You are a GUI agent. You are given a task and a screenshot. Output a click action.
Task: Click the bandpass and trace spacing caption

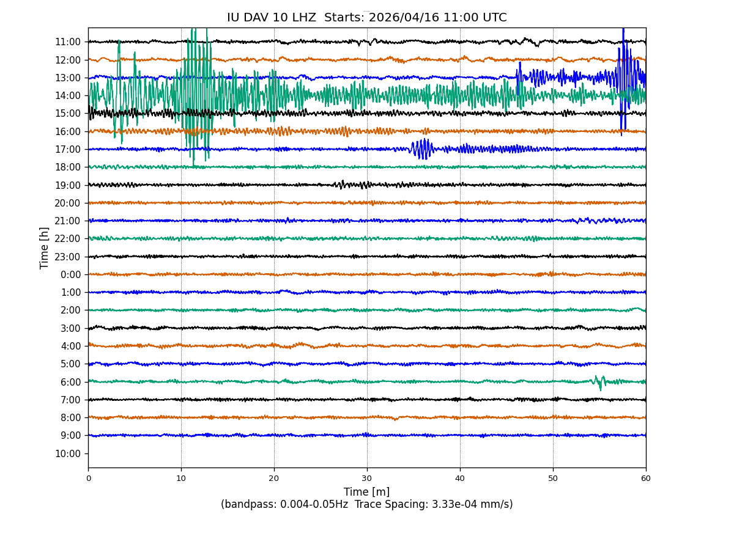tap(366, 505)
